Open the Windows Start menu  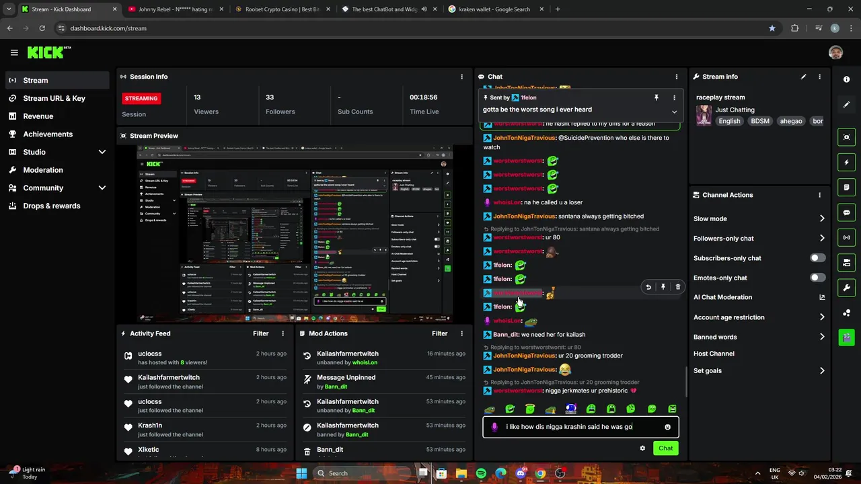pyautogui.click(x=301, y=473)
